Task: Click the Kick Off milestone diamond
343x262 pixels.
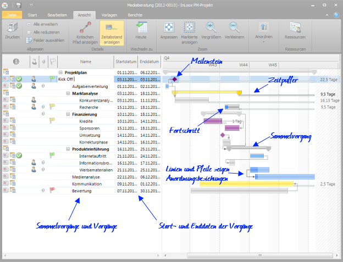Action: [x=174, y=79]
